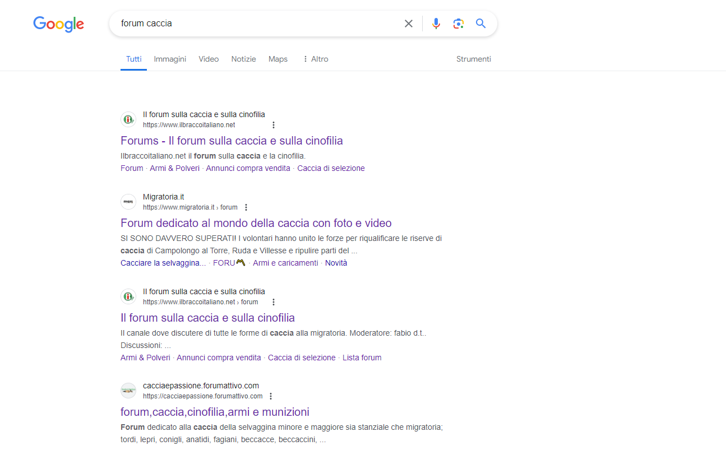This screenshot has height=464, width=726.
Task: Click the Google logo
Action: coord(58,24)
